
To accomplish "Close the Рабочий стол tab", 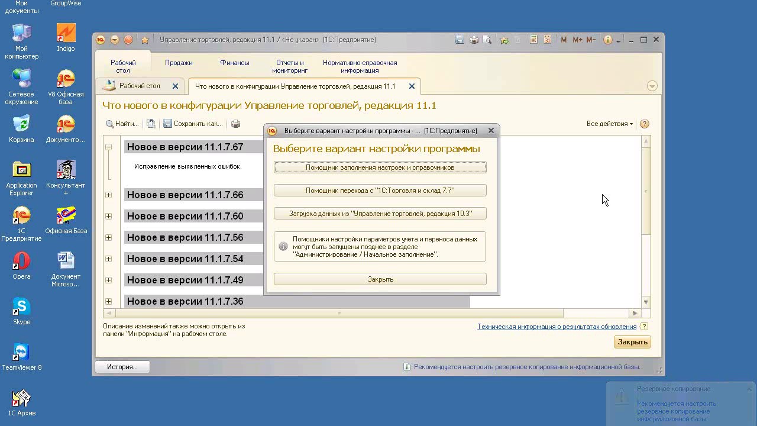I will 175,86.
